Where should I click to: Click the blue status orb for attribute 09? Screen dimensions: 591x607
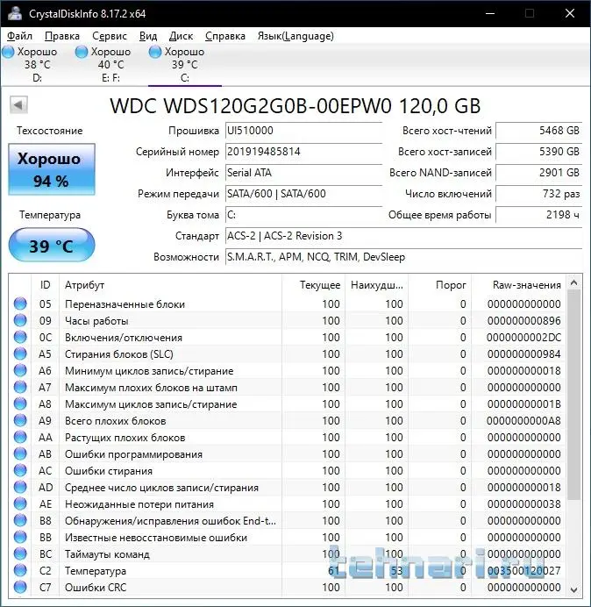tap(20, 321)
